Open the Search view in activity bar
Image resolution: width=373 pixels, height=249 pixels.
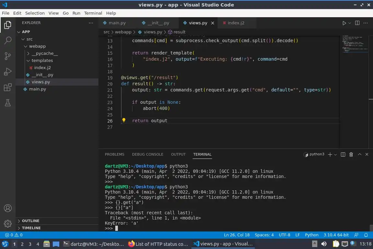[x=8, y=40]
